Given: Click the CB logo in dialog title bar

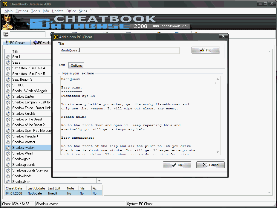Looking at the screenshot, I should tap(56, 37).
